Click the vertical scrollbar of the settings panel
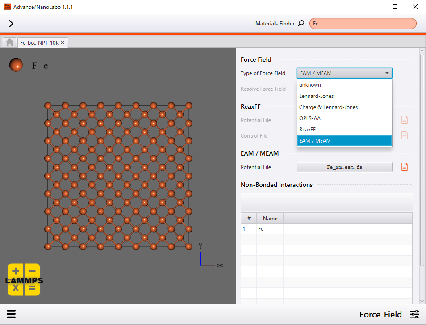426x325 pixels. click(422, 160)
